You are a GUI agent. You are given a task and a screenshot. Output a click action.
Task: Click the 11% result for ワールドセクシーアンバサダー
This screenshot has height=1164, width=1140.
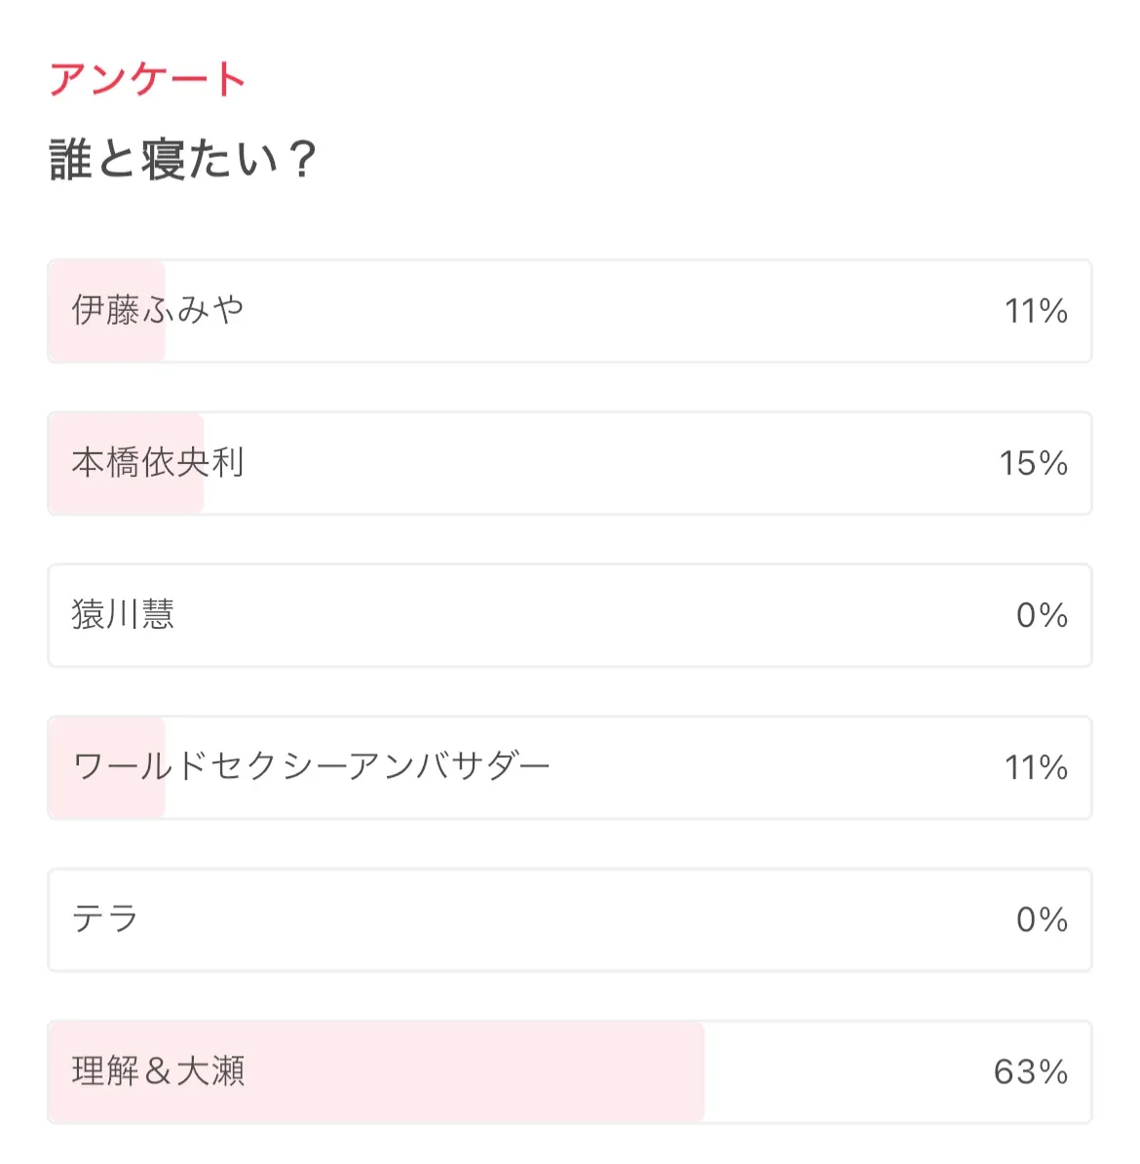(x=1036, y=767)
